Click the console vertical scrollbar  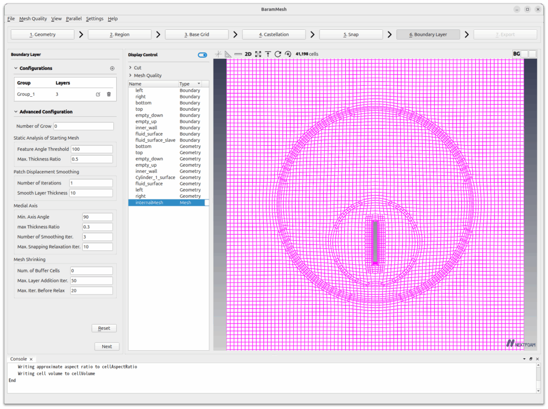coord(538,378)
